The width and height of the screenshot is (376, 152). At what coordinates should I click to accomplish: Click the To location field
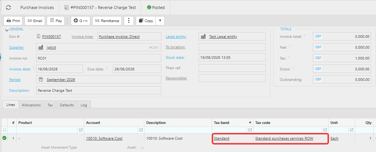pyautogui.click(x=232, y=47)
